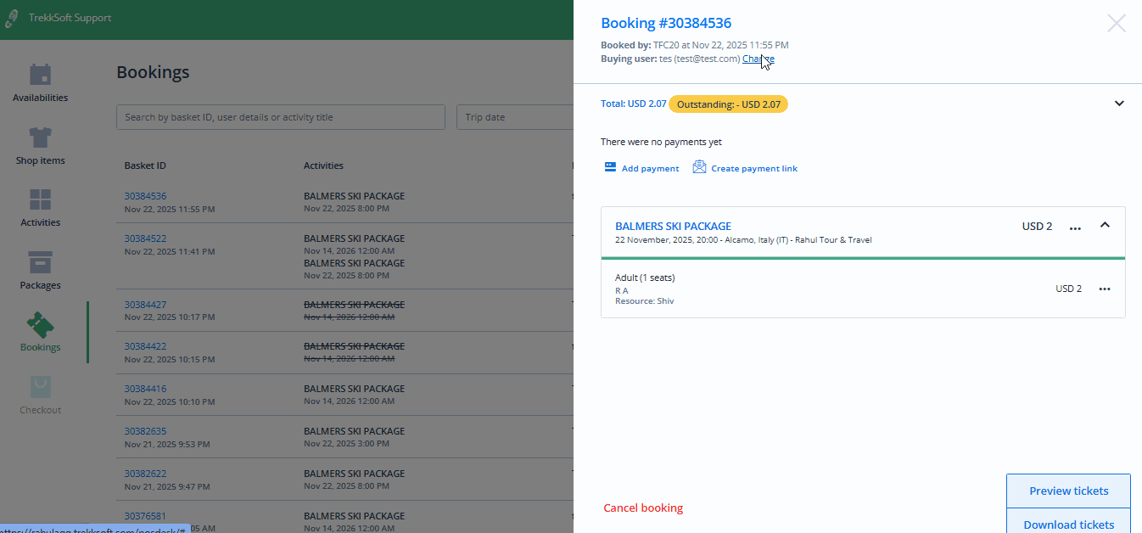Click the TrekkSoft Support logo
Viewport: 1142px width, 533px height.
(x=59, y=17)
